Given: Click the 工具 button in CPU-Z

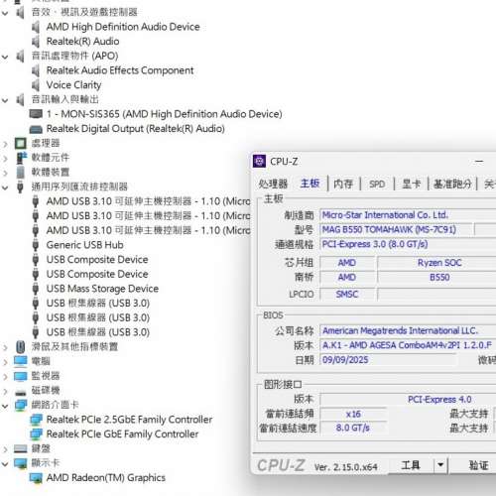Looking at the screenshot, I should (x=411, y=465).
